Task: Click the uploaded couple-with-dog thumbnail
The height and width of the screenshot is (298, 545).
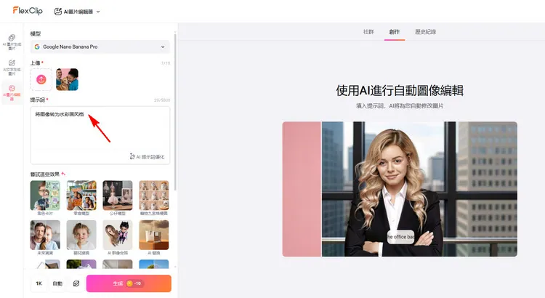Action: (67, 79)
